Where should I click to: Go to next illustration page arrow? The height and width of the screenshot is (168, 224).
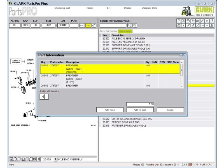(x=55, y=159)
